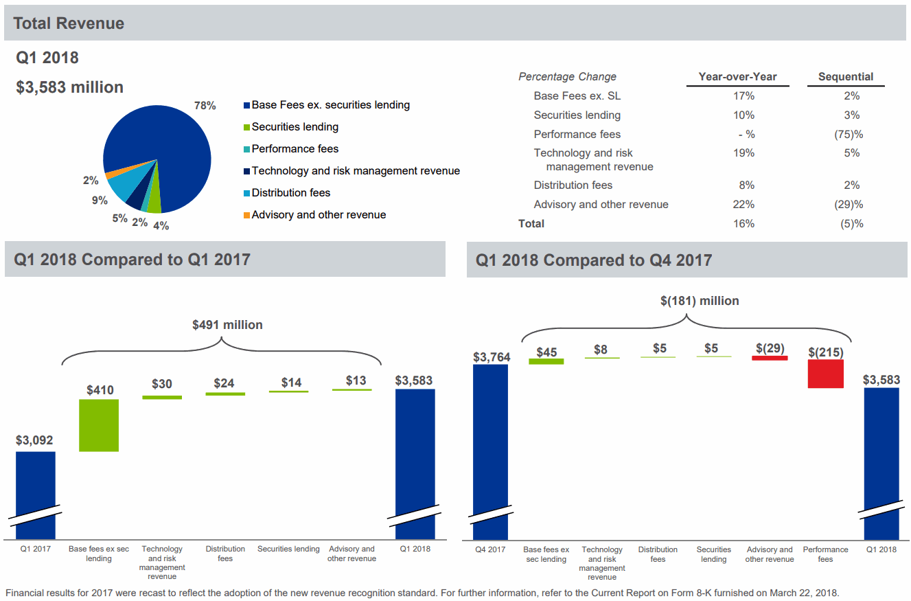This screenshot has width=911, height=601.
Task: Click the 'Q1 2017' axis label
Action: 36,549
